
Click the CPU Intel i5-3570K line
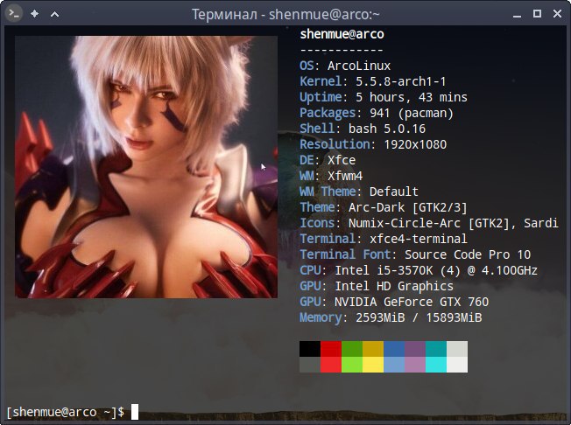[x=419, y=270]
